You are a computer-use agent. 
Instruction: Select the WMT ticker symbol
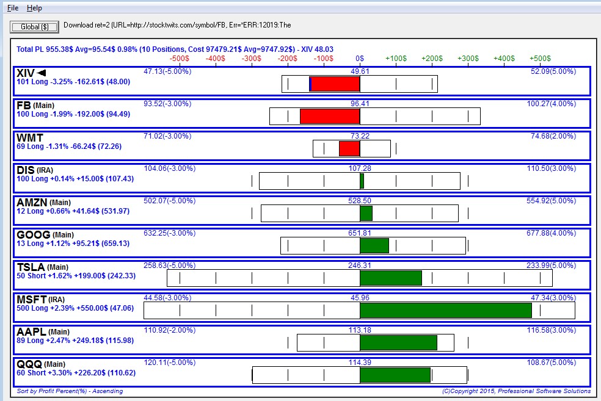click(30, 137)
